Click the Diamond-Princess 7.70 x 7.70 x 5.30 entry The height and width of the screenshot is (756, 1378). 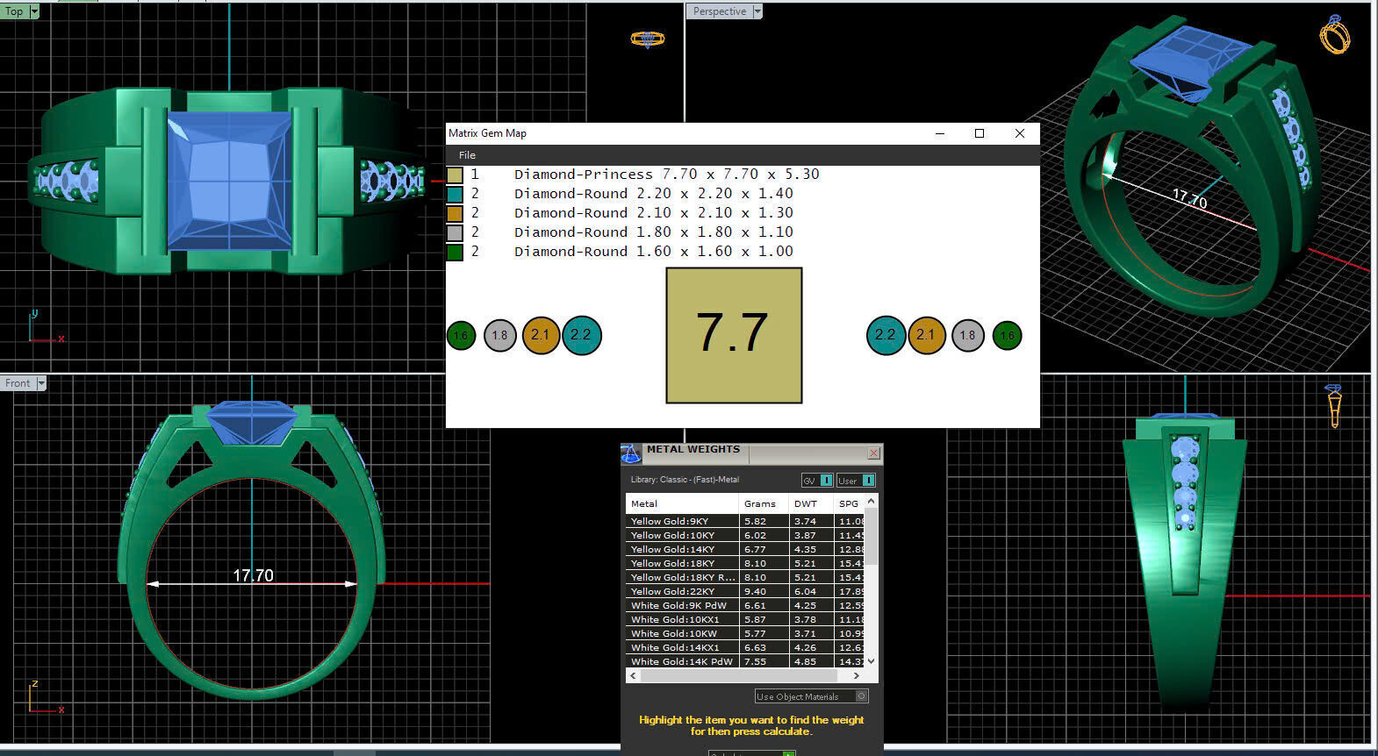666,175
